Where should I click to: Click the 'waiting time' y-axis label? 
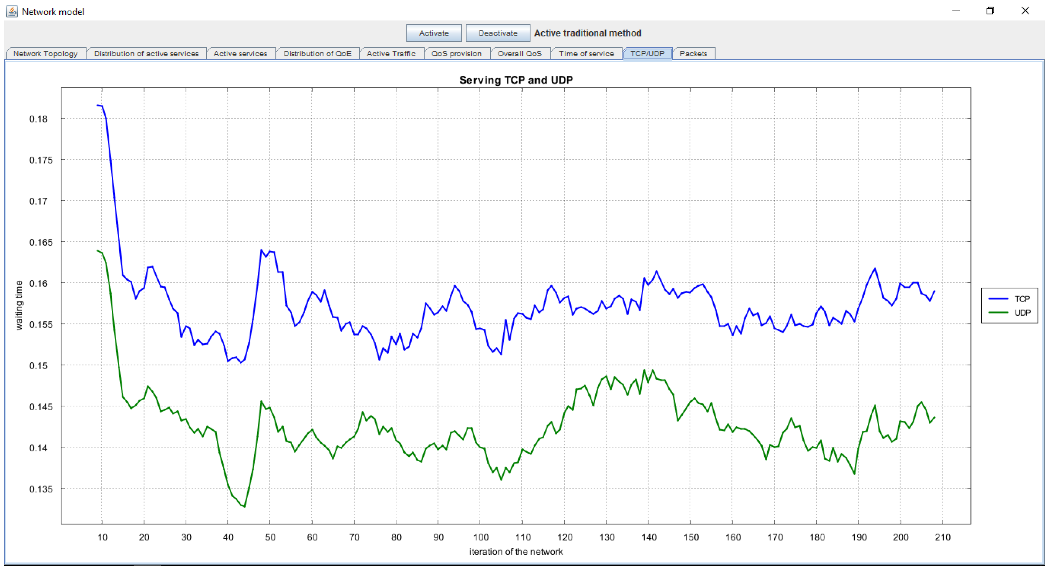point(19,305)
